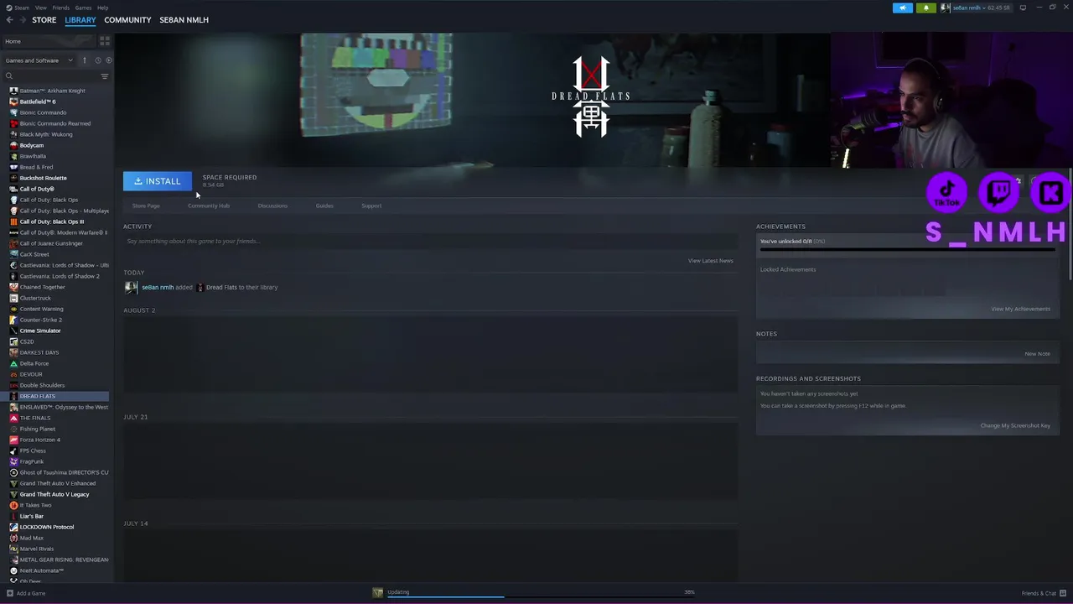Open Dread Flats link in activity feed
1073x604 pixels.
tap(221, 287)
